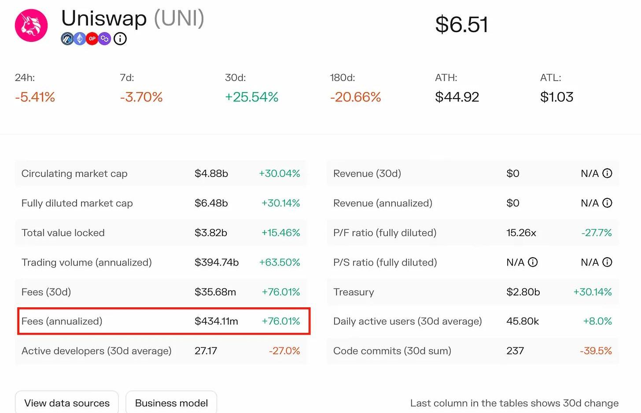Screen dimensions: 641x413
Task: Click the Uniswap unicorn logo
Action: (31, 26)
